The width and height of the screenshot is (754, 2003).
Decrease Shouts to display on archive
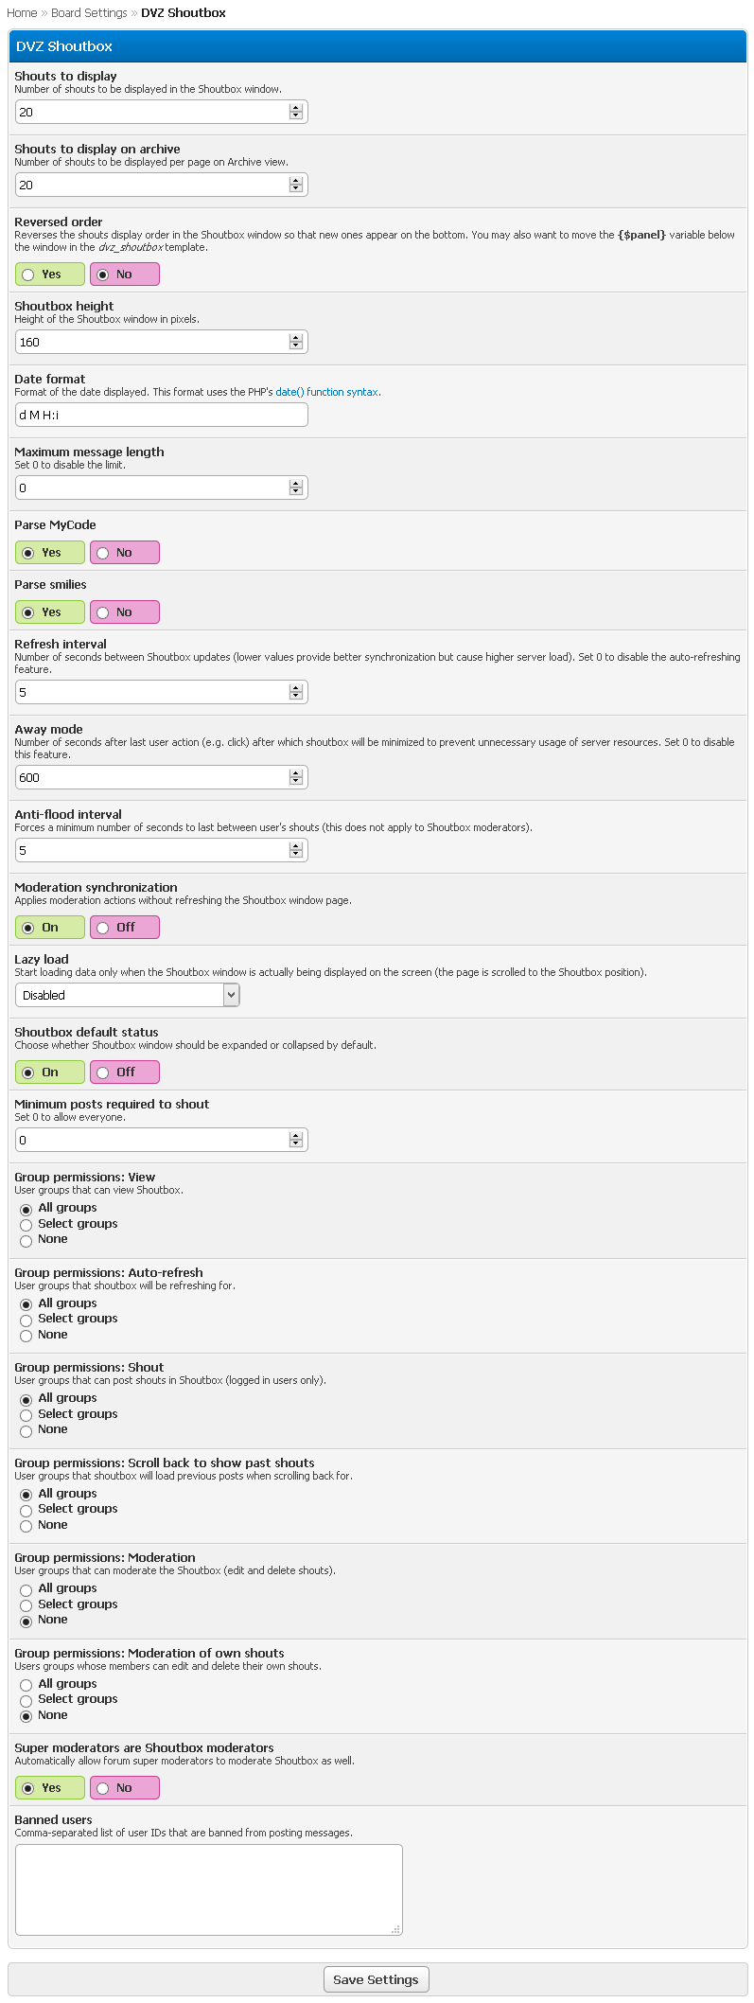click(x=296, y=189)
